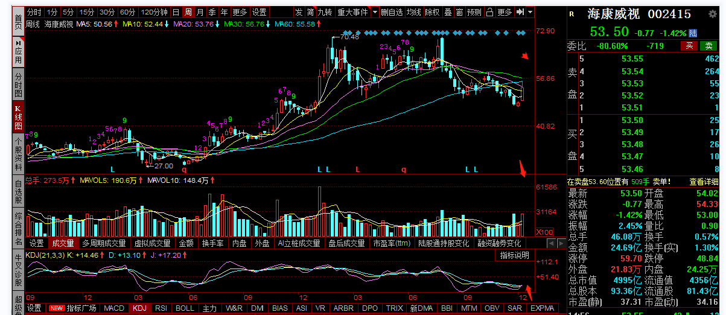Select the 多周期成交量 tab

point(104,243)
